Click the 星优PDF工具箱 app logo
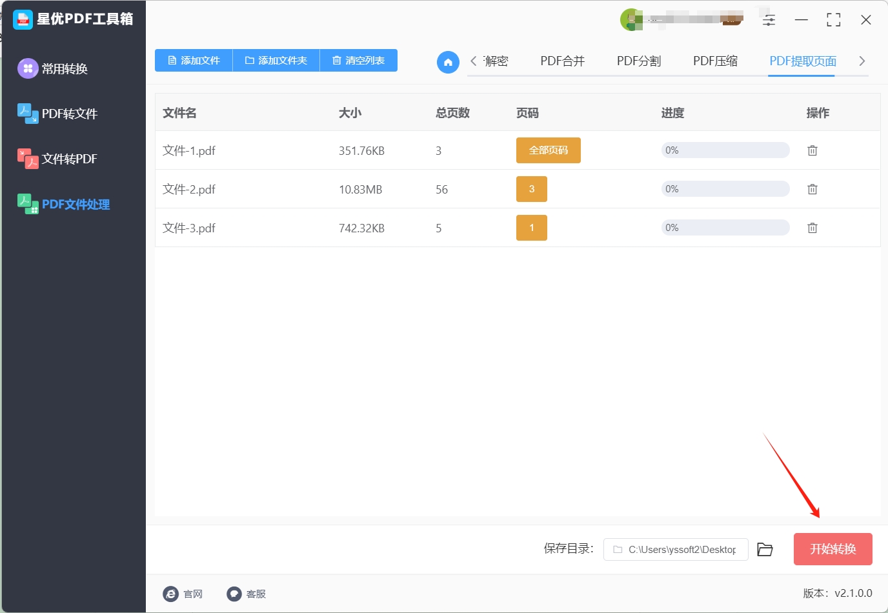The height and width of the screenshot is (613, 888). (x=23, y=19)
